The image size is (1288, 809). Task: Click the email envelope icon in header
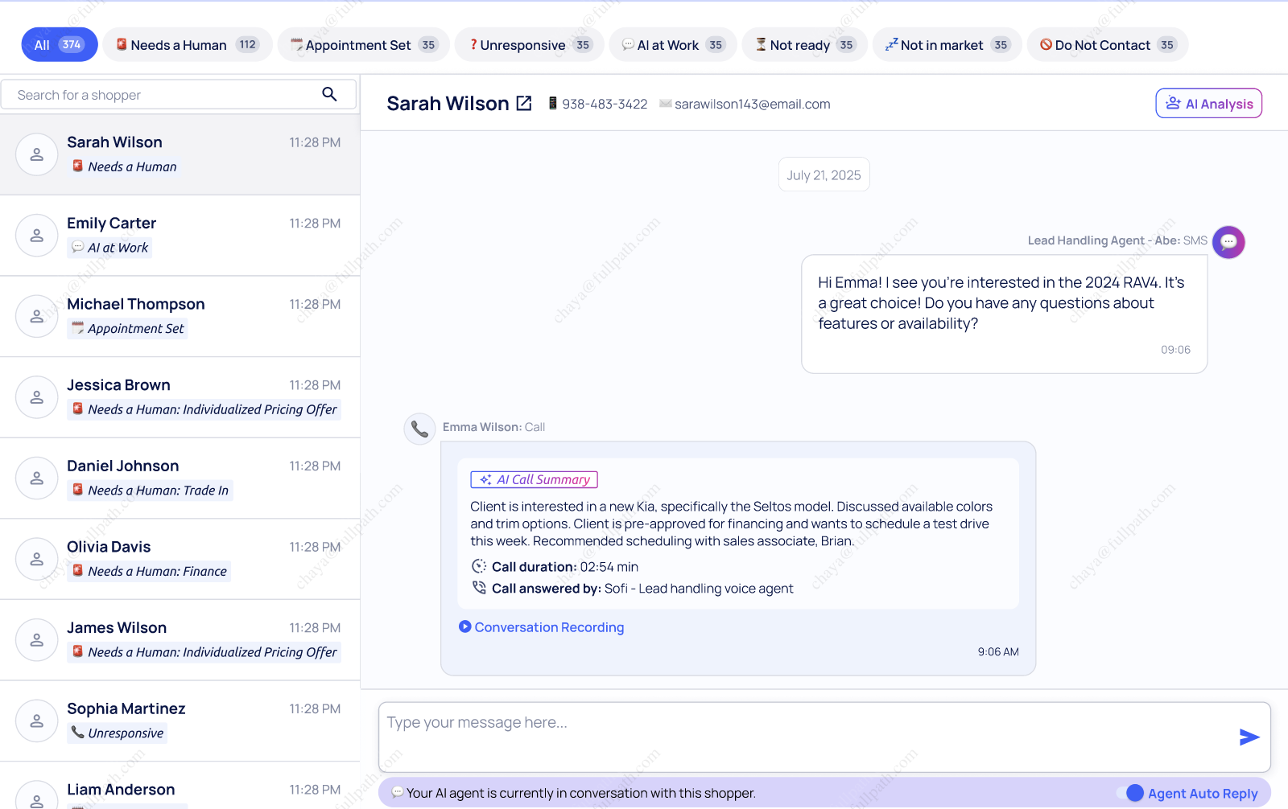click(665, 104)
